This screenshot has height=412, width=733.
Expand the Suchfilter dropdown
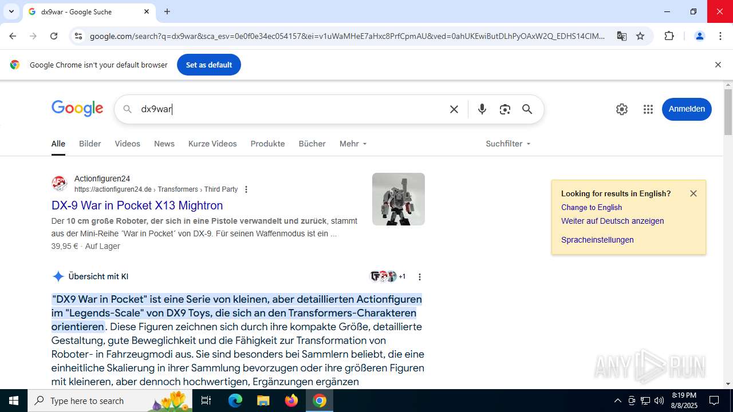tap(508, 144)
